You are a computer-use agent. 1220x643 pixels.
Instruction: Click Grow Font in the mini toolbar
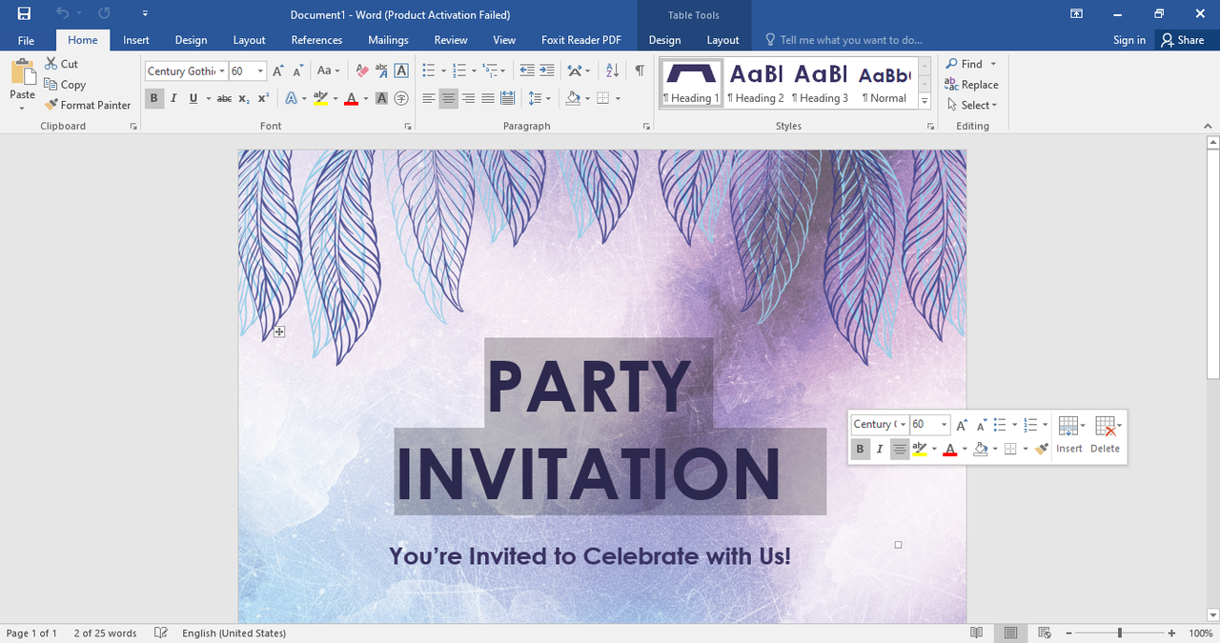(x=962, y=424)
